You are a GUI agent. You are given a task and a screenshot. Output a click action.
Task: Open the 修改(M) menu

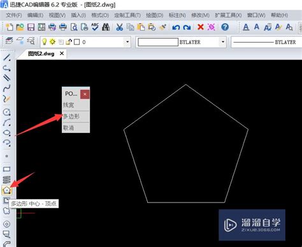[x=200, y=15]
